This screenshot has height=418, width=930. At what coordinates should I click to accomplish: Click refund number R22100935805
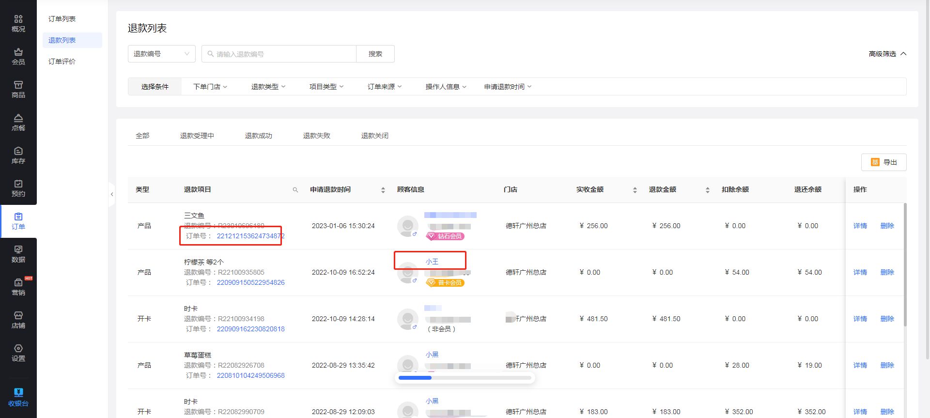(x=241, y=272)
